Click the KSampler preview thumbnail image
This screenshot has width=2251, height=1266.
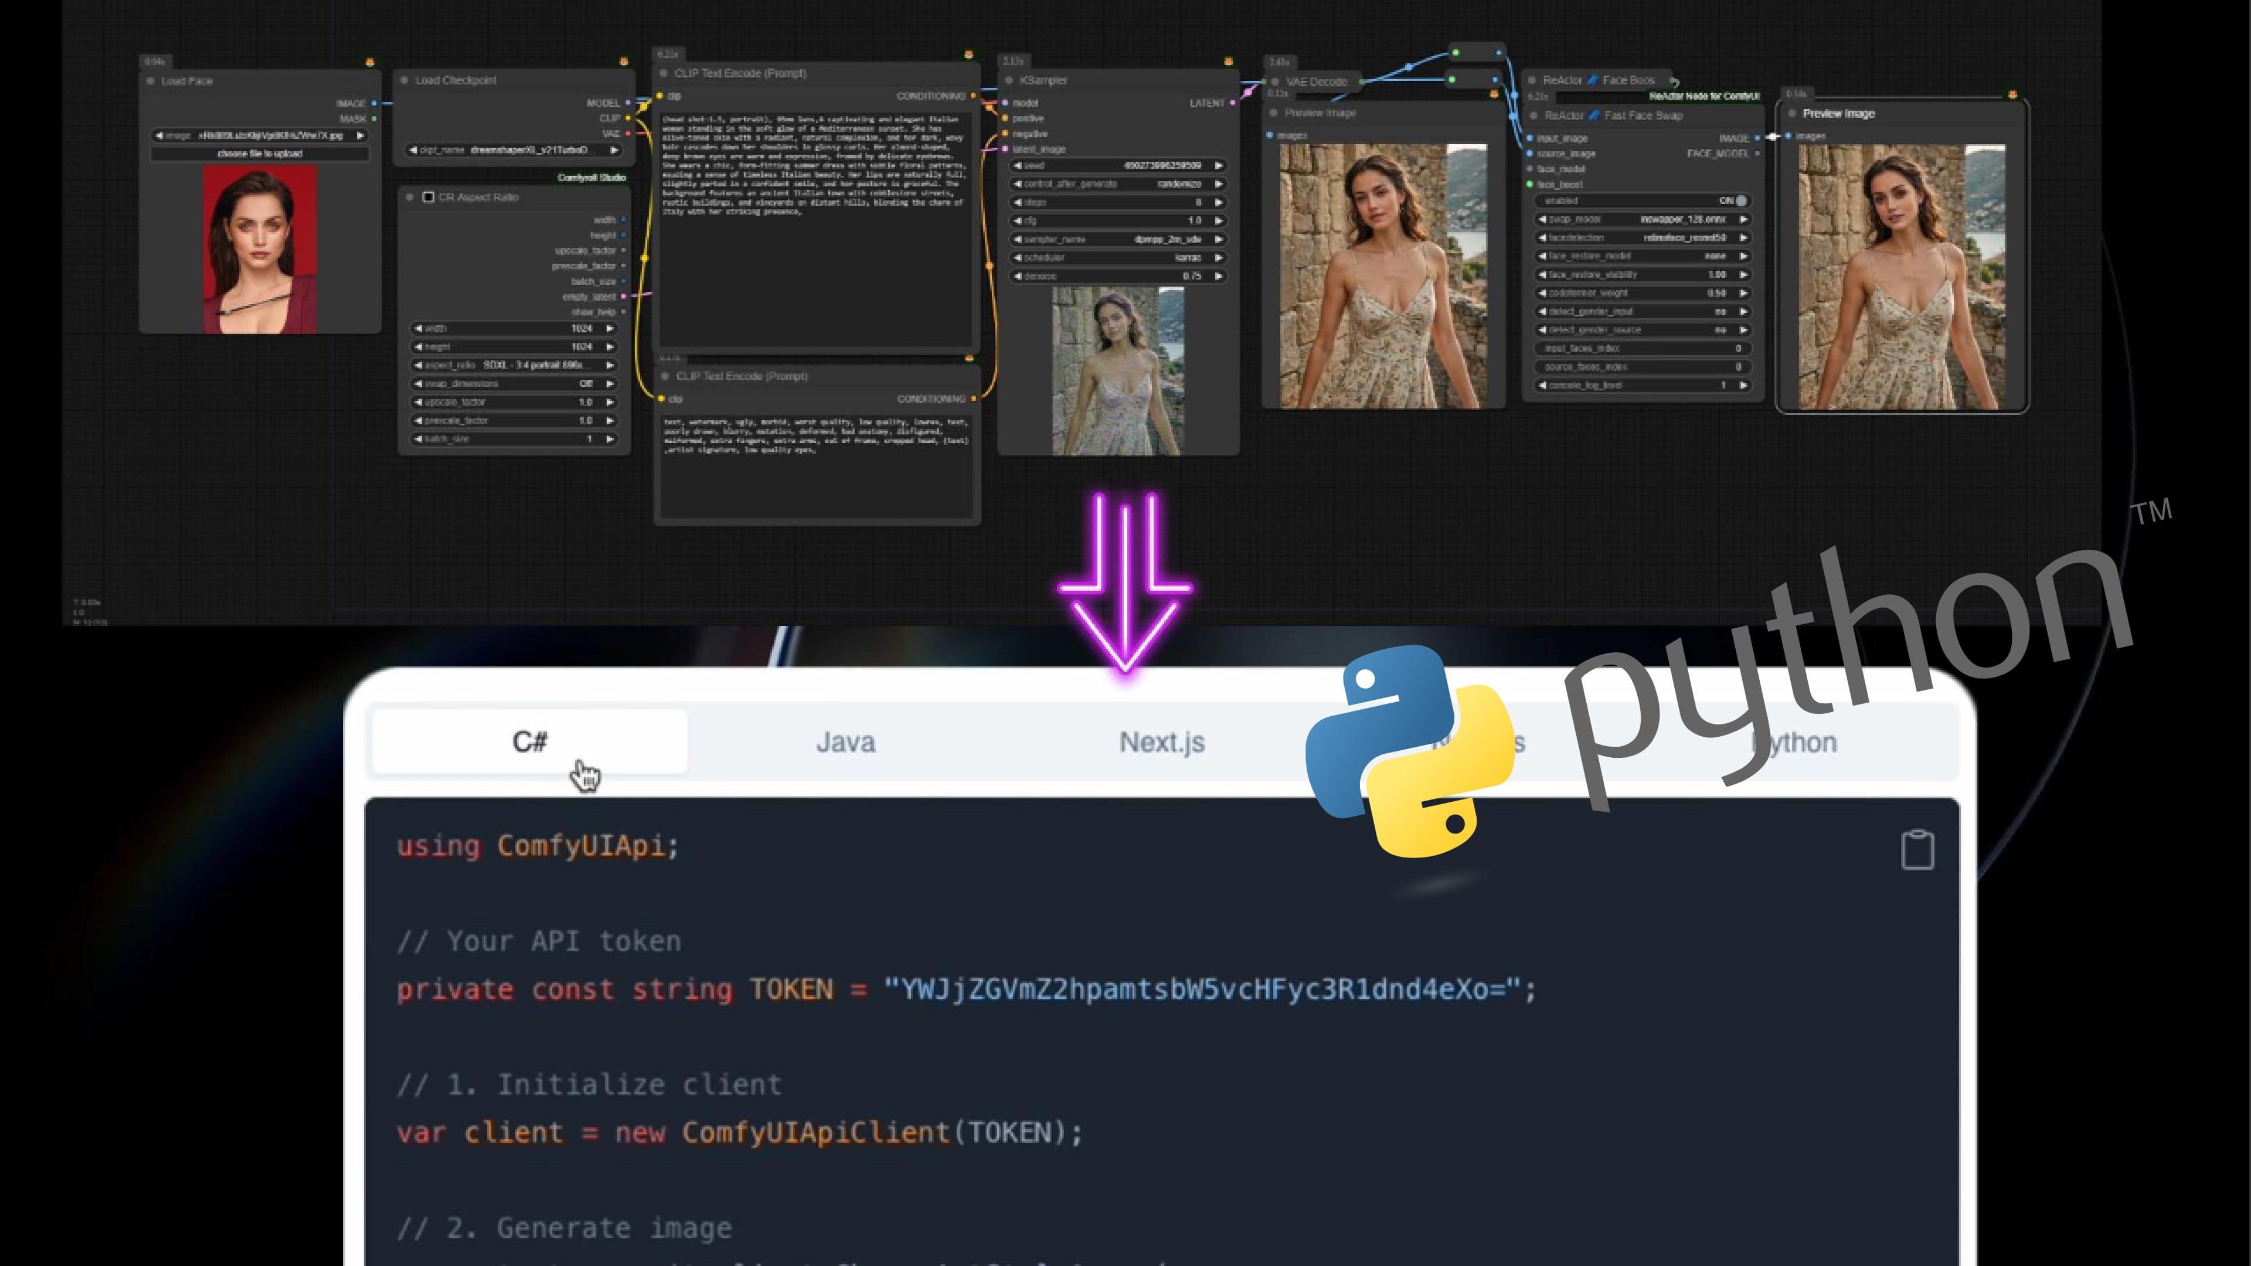(1118, 370)
